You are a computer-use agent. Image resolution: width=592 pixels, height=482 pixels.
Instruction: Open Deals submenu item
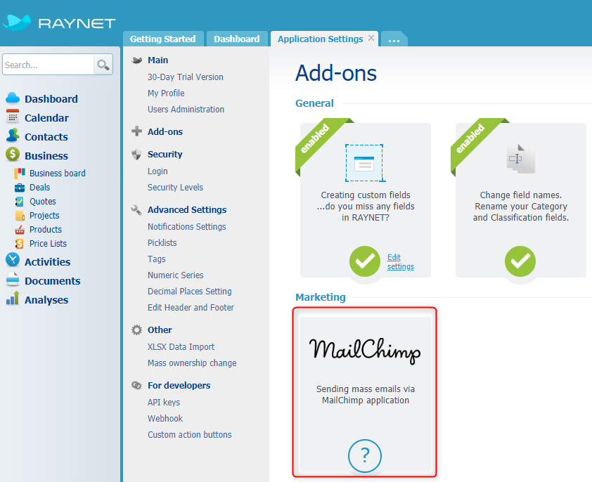(x=39, y=187)
